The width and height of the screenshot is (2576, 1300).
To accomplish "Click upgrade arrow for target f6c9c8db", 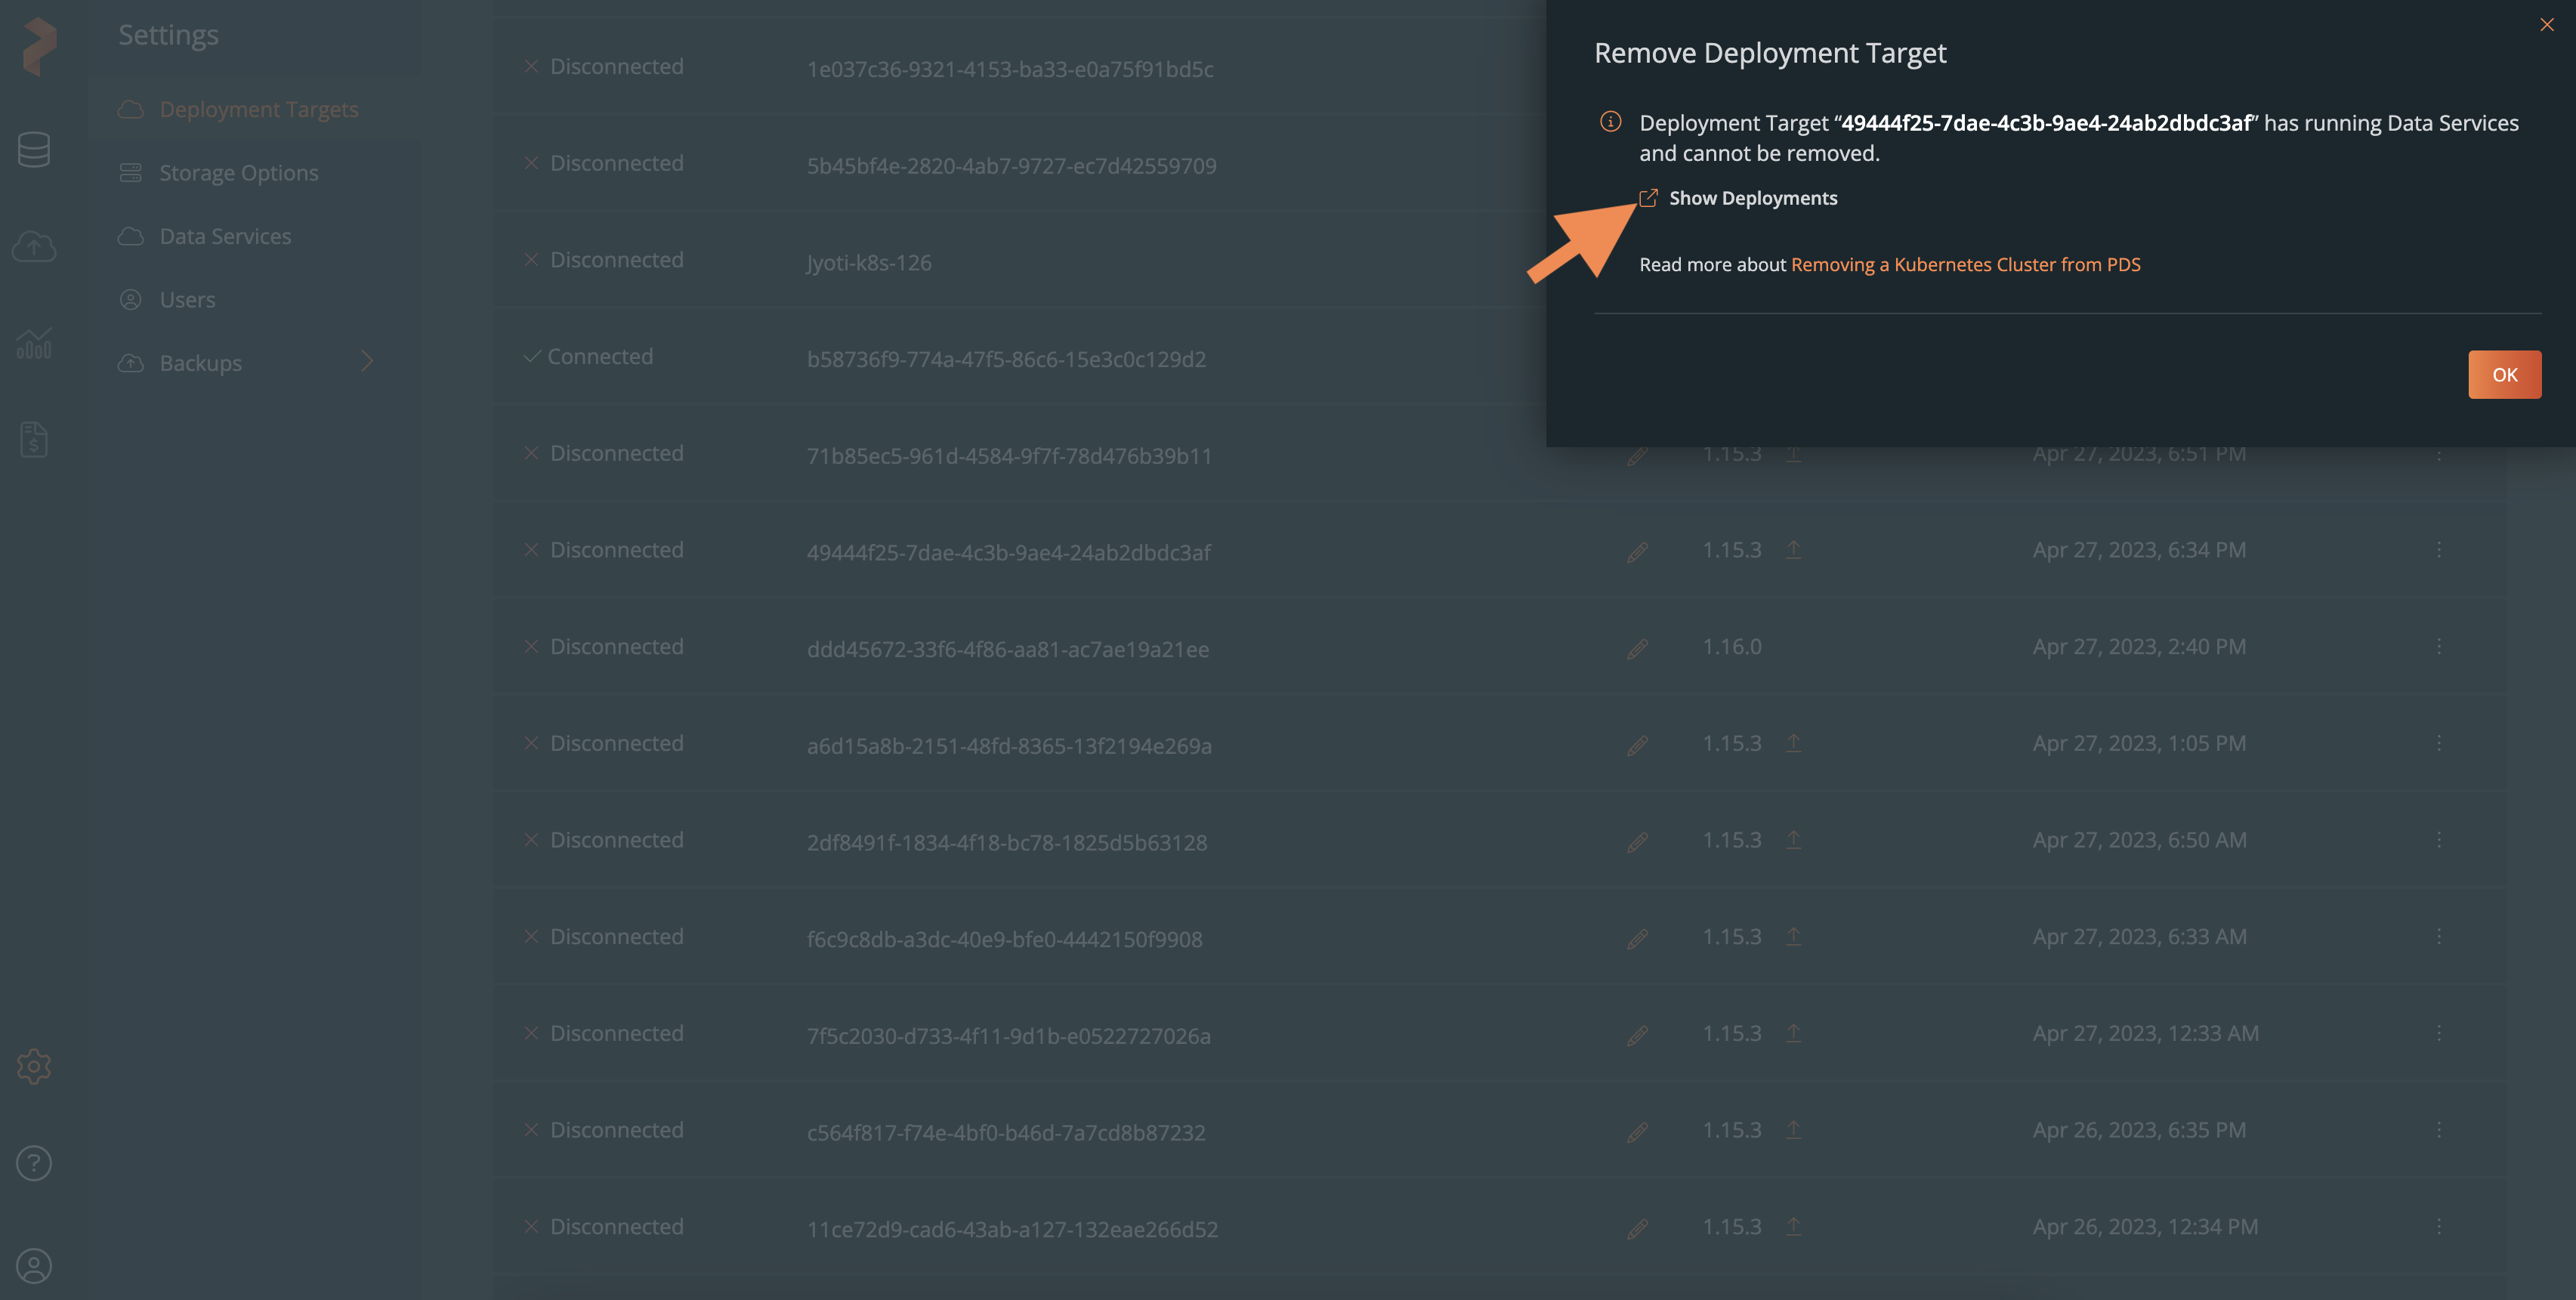I will (x=1794, y=936).
